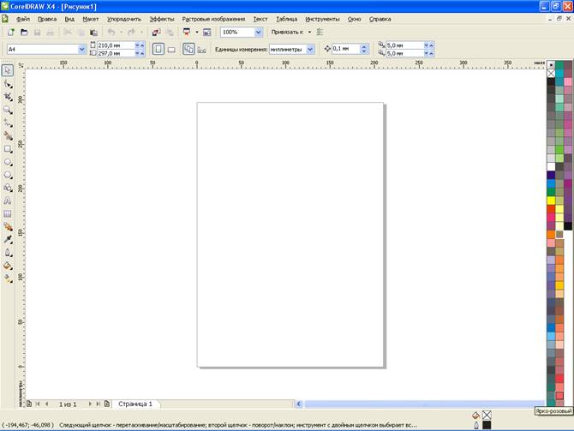Click the Undo arrow icon

[x=111, y=33]
